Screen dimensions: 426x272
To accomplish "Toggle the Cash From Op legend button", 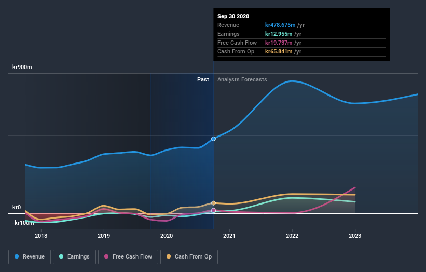I will (189, 257).
